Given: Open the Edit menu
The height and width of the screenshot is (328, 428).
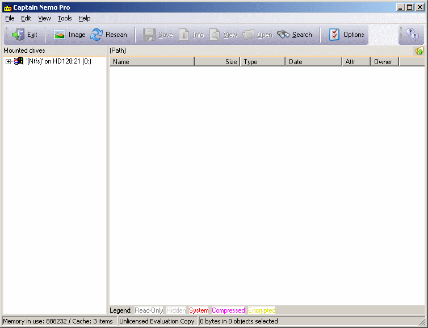Looking at the screenshot, I should [26, 18].
